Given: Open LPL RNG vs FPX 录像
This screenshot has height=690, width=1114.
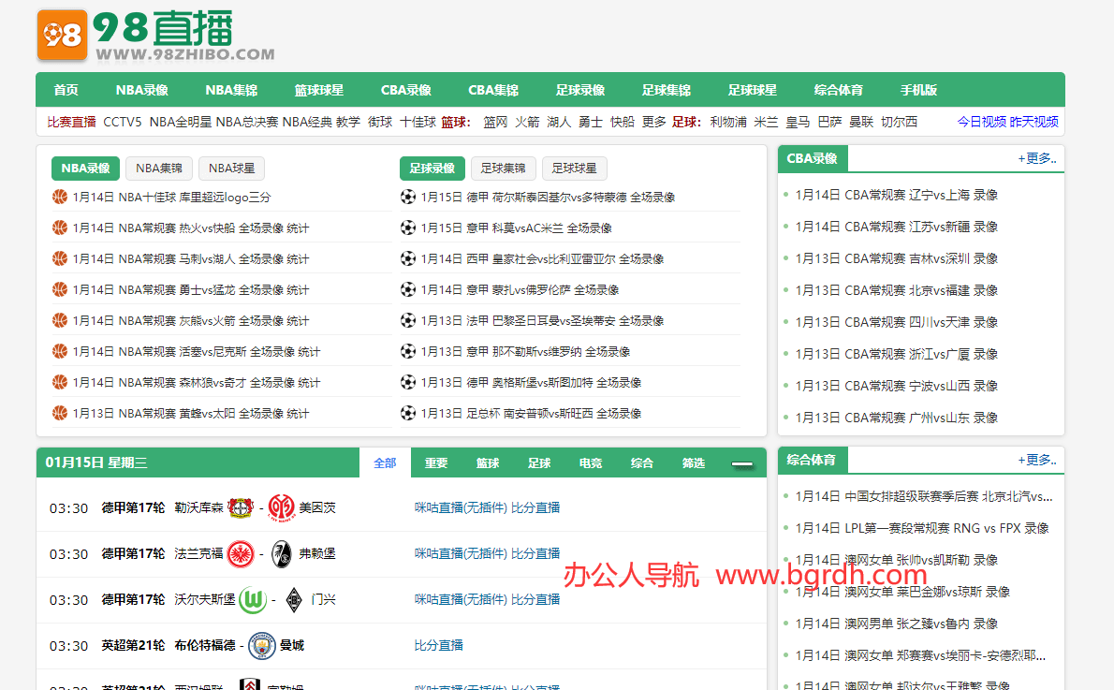Looking at the screenshot, I should 922,528.
